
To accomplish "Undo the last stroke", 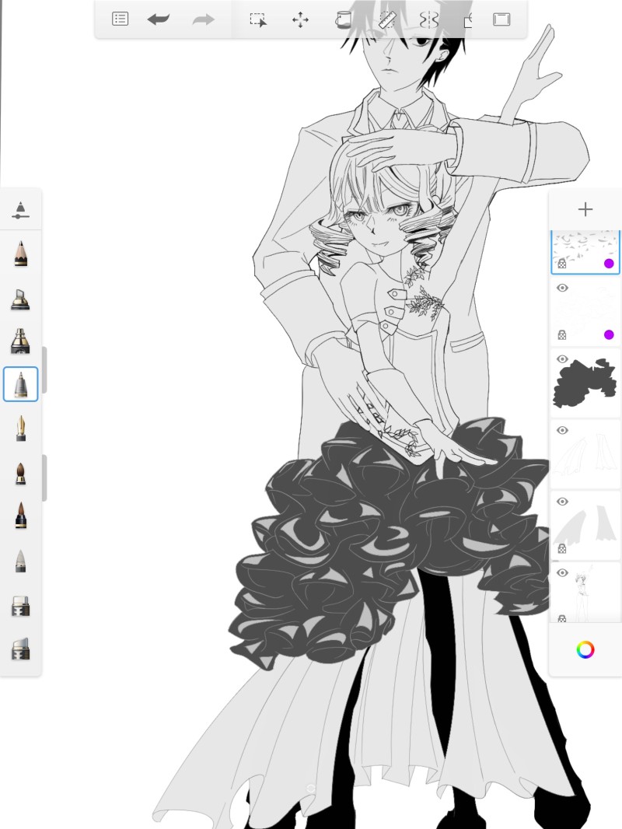I will (159, 19).
